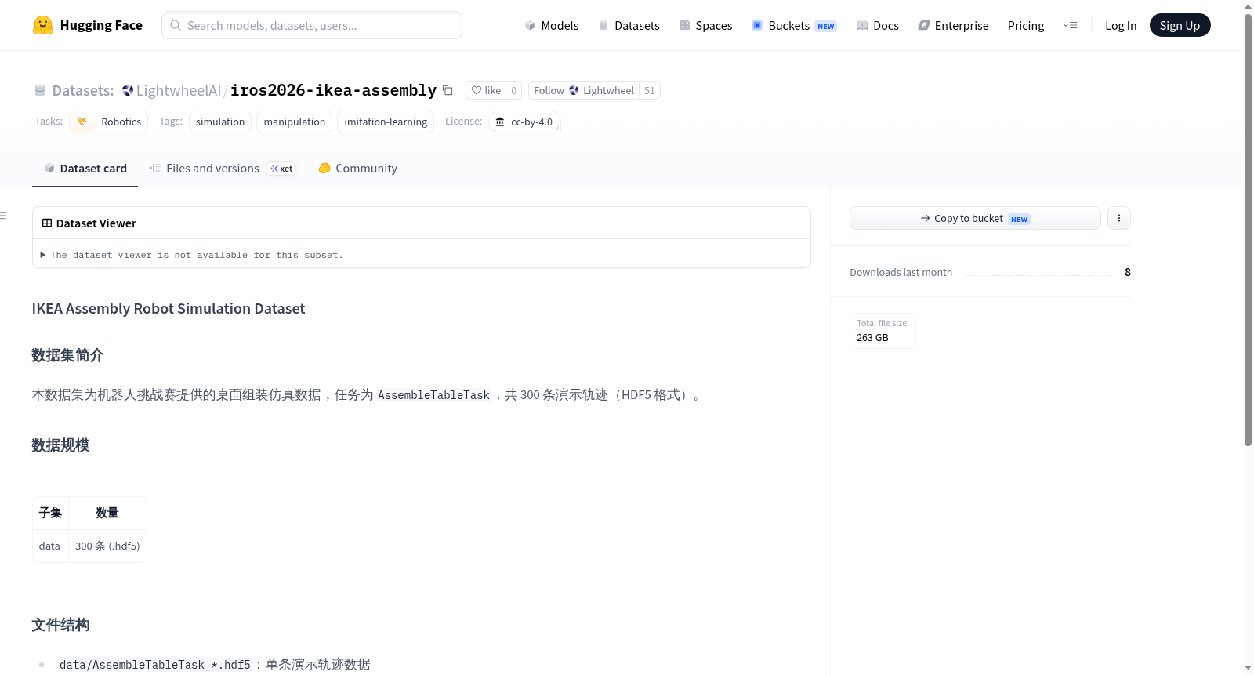Like the dataset
The height and width of the screenshot is (675, 1254).
click(x=486, y=90)
